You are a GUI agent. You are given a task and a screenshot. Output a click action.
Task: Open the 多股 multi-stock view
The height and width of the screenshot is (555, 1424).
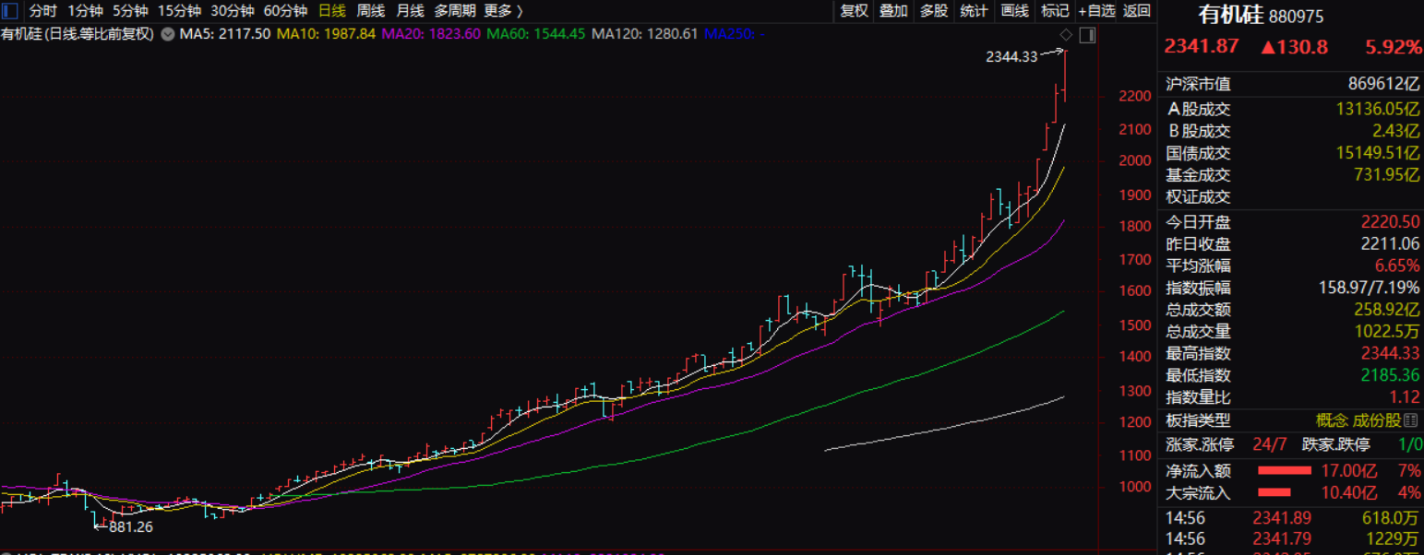coord(933,11)
